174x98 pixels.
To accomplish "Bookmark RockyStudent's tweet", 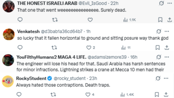I will 157,95.
